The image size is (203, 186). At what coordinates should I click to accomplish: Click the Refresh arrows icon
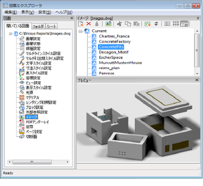[156, 24]
